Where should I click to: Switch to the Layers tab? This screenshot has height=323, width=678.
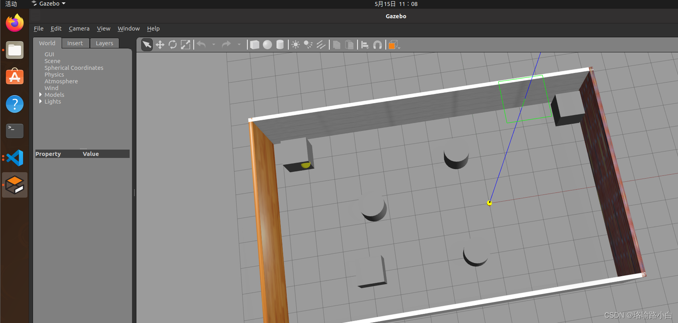(x=105, y=43)
